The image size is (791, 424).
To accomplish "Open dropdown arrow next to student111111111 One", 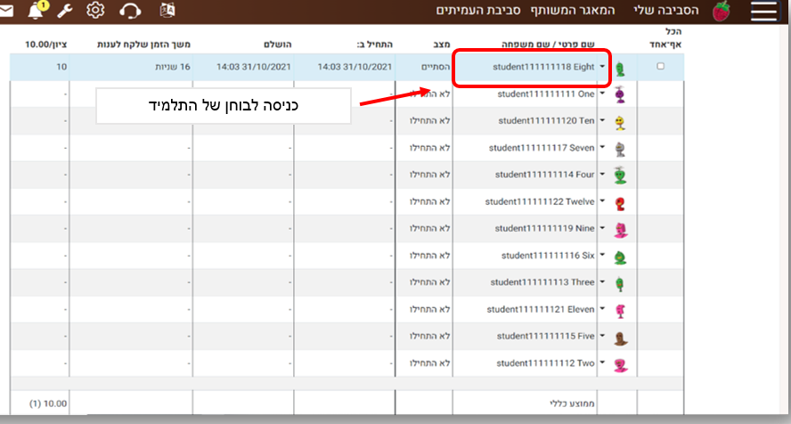I will pyautogui.click(x=603, y=94).
